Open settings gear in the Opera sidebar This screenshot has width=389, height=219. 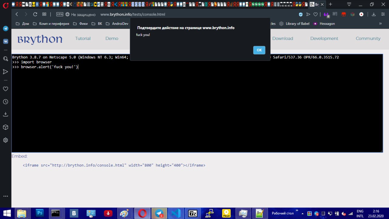5,140
